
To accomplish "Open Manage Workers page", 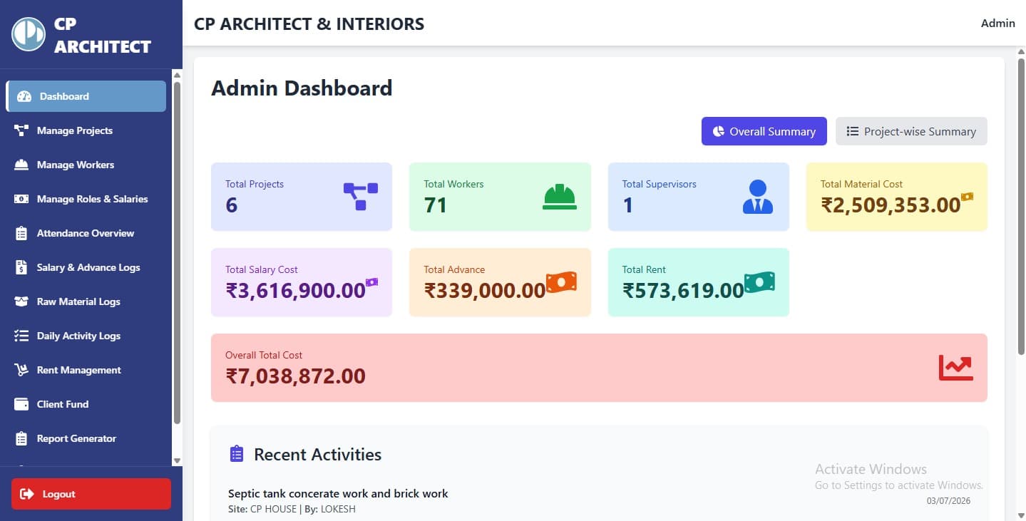I will coord(86,165).
